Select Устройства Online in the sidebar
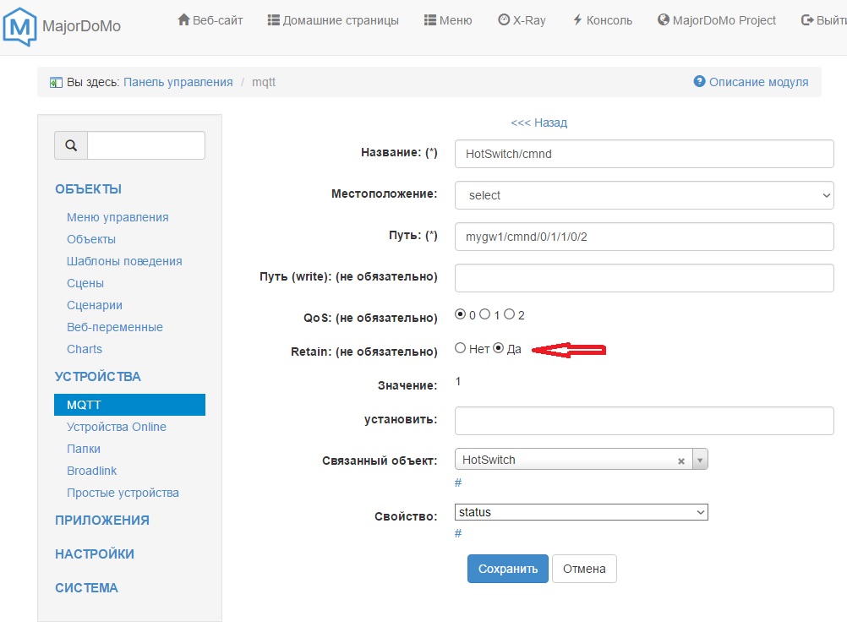847x638 pixels. pos(117,427)
